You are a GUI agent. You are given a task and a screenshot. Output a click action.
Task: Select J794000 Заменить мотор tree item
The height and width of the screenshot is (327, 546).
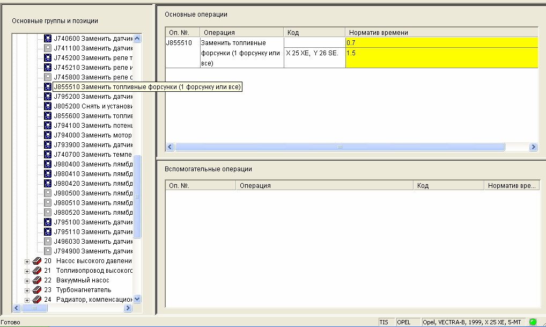93,135
